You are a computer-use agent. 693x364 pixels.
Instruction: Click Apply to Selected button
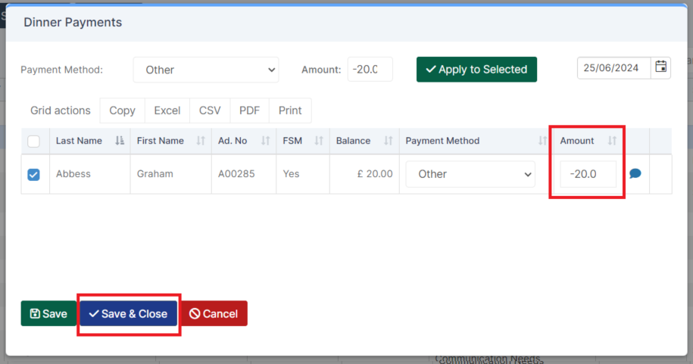tap(476, 70)
